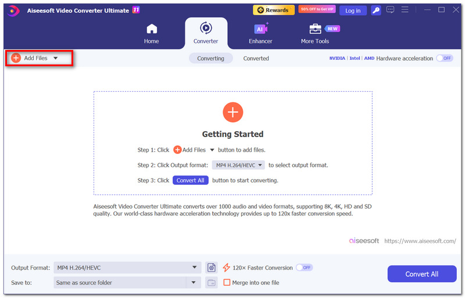Open More Tools toolbox
This screenshot has height=298, width=465.
pos(315,34)
